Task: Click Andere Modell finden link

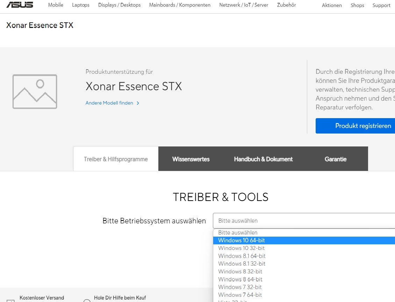Action: pos(109,103)
